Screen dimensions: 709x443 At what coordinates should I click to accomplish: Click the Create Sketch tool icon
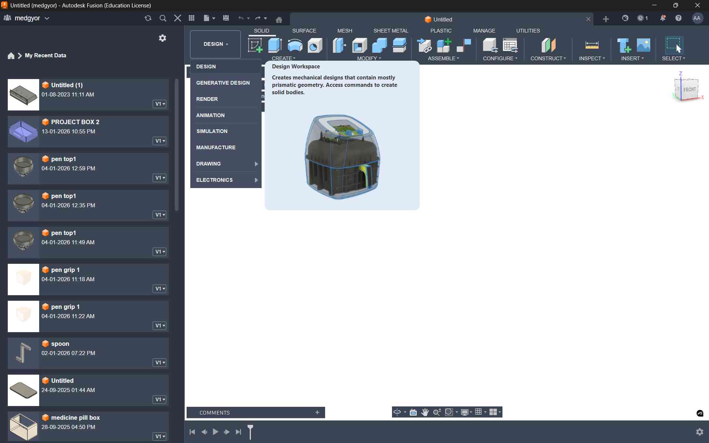(x=255, y=45)
